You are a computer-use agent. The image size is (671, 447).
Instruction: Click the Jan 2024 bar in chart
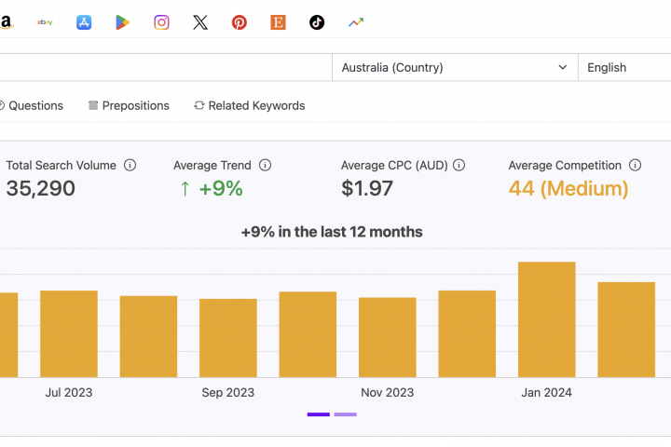coord(546,319)
